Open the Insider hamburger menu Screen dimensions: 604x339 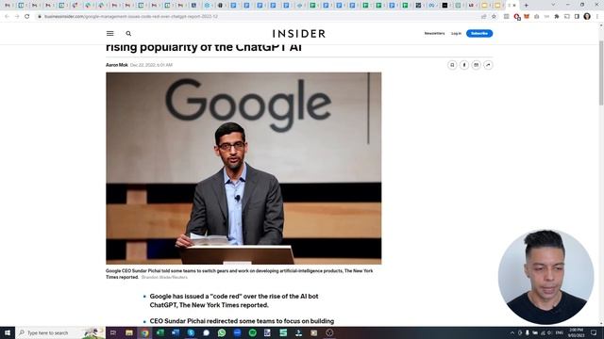pos(110,34)
